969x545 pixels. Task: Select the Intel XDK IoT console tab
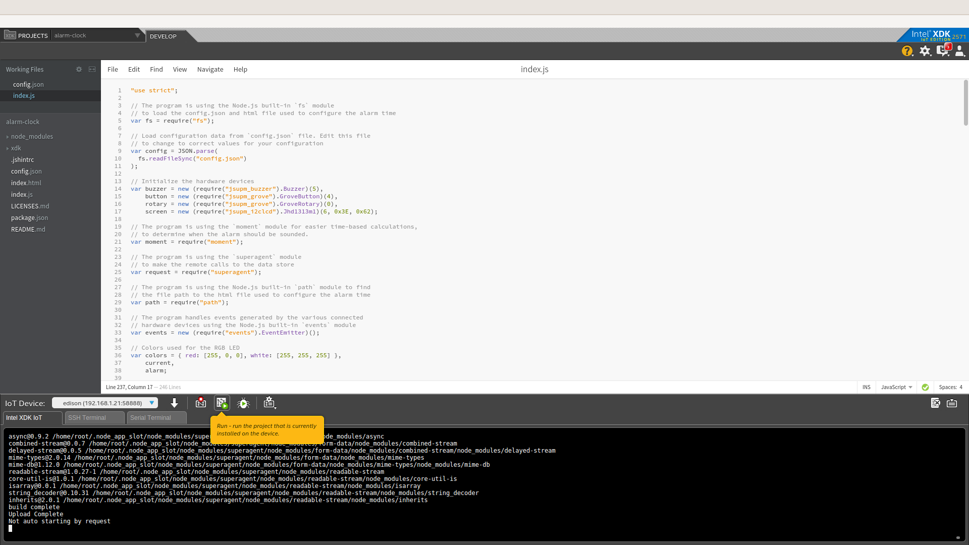(33, 418)
